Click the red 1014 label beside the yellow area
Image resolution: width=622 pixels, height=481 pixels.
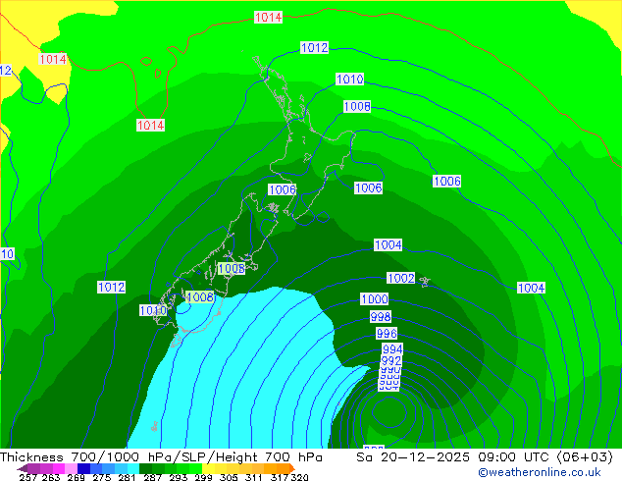pos(53,59)
